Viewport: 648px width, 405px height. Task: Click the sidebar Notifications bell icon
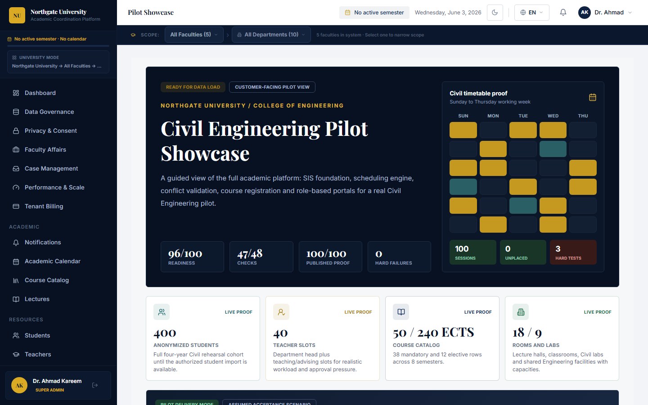click(x=16, y=243)
